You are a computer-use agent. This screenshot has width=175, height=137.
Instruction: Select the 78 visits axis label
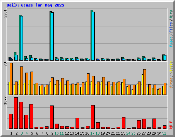coord(5,64)
